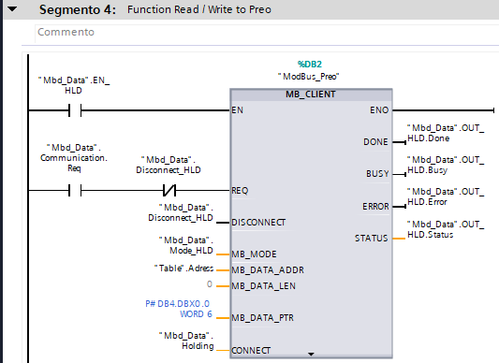Select the MB_DATA_PTR input pin
The width and height of the screenshot is (499, 363).
pos(262,318)
